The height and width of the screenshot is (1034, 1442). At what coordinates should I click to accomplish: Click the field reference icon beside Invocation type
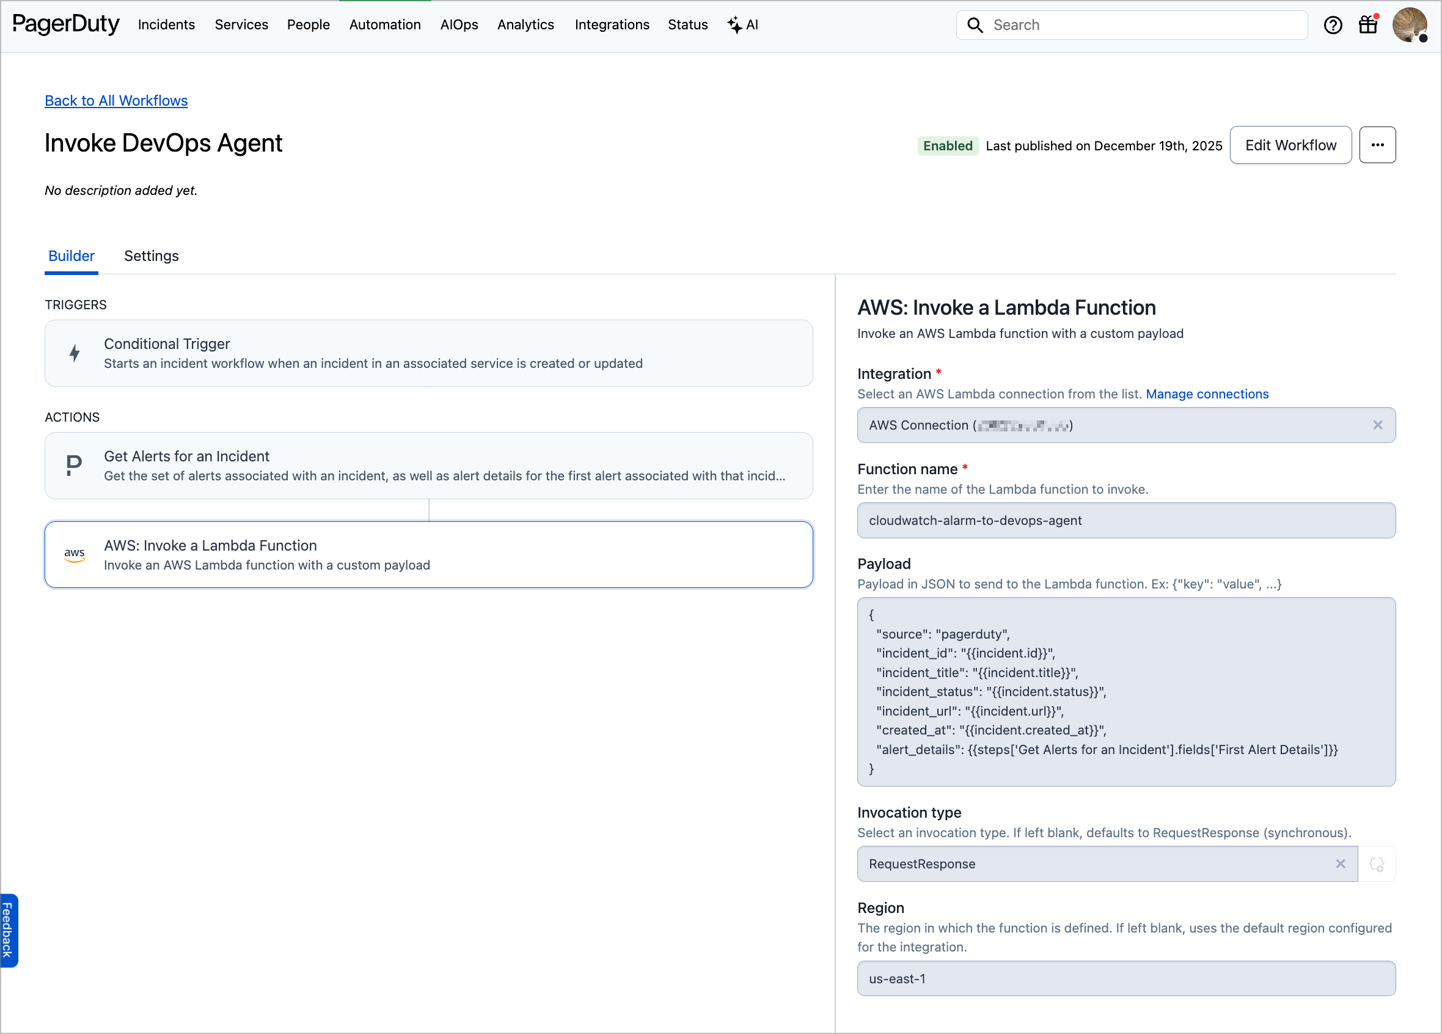(1377, 864)
